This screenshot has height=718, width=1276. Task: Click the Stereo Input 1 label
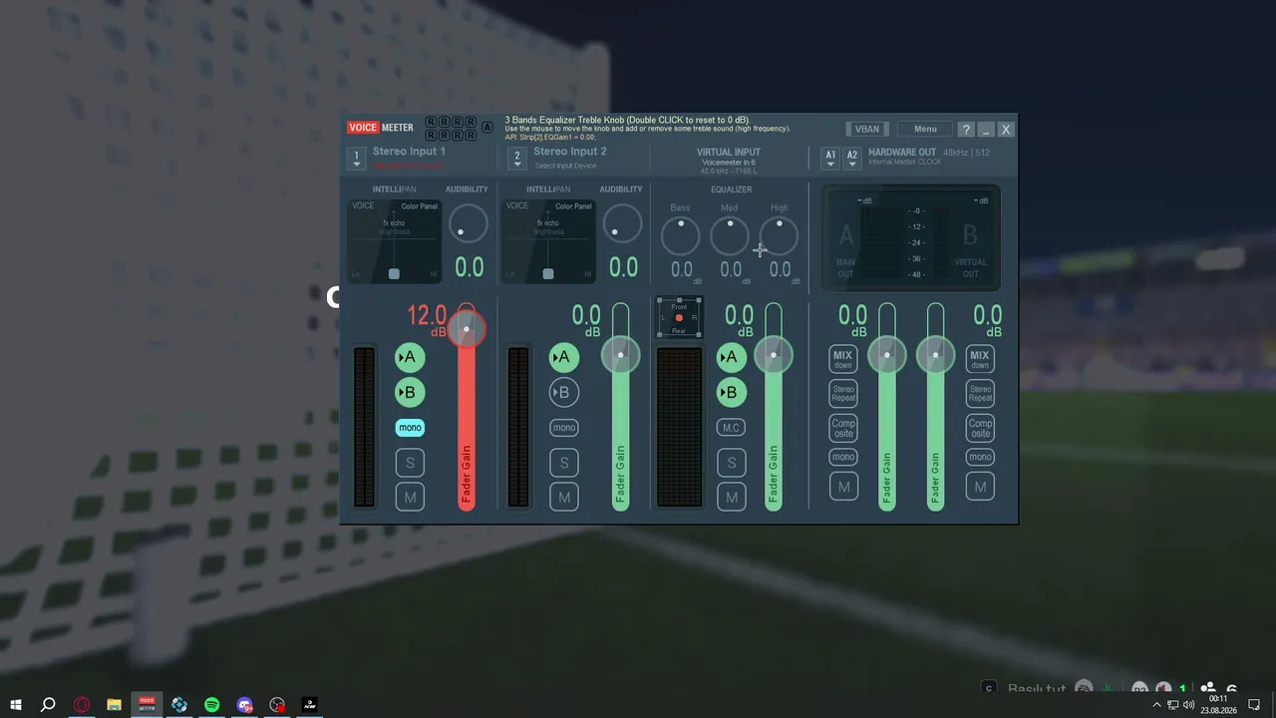coord(409,152)
